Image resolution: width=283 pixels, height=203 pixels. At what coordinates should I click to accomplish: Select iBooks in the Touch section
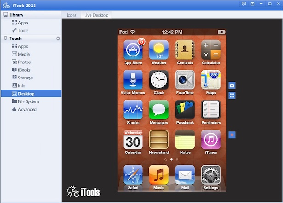24,70
